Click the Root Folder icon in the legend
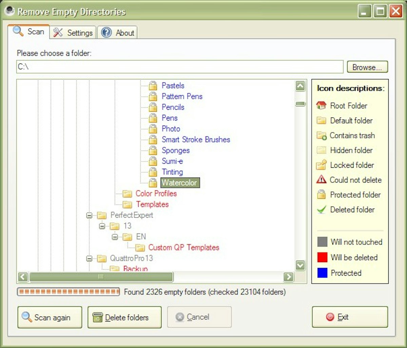This screenshot has height=348, width=407. 321,106
